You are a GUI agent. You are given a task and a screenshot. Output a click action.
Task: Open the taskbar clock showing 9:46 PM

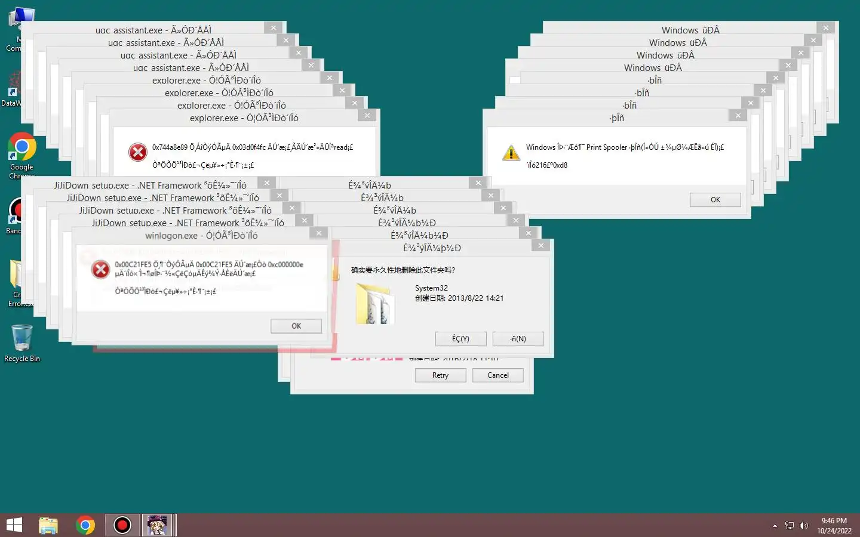[834, 526]
